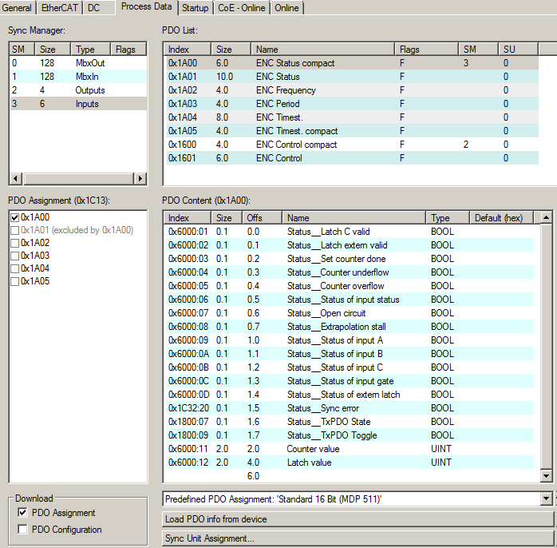This screenshot has width=557, height=548.
Task: Click the excluded 0x1A01 checkbox
Action: (14, 230)
